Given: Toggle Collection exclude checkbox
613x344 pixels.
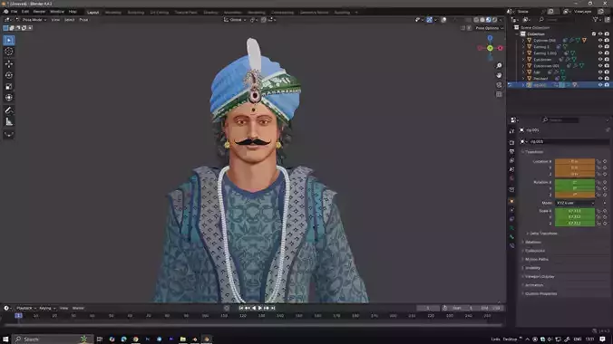Looking at the screenshot, I should (x=594, y=34).
